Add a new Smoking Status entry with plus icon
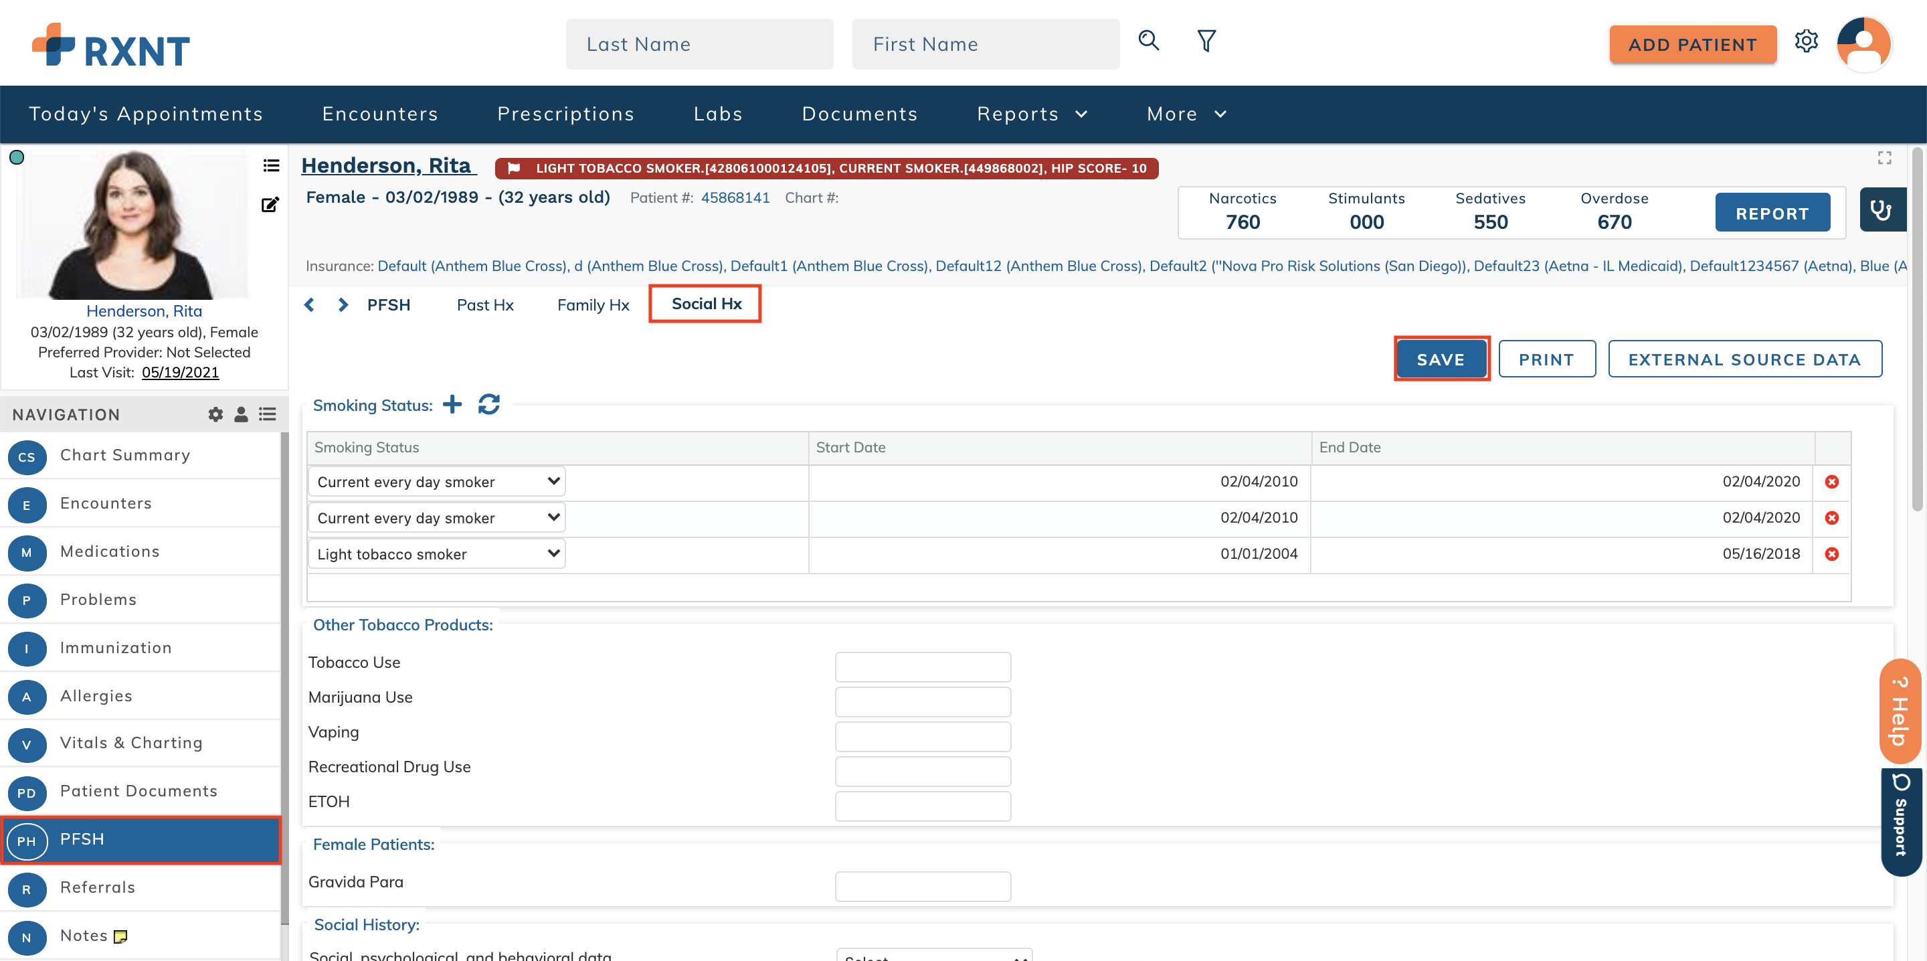Image resolution: width=1927 pixels, height=961 pixels. [452, 404]
